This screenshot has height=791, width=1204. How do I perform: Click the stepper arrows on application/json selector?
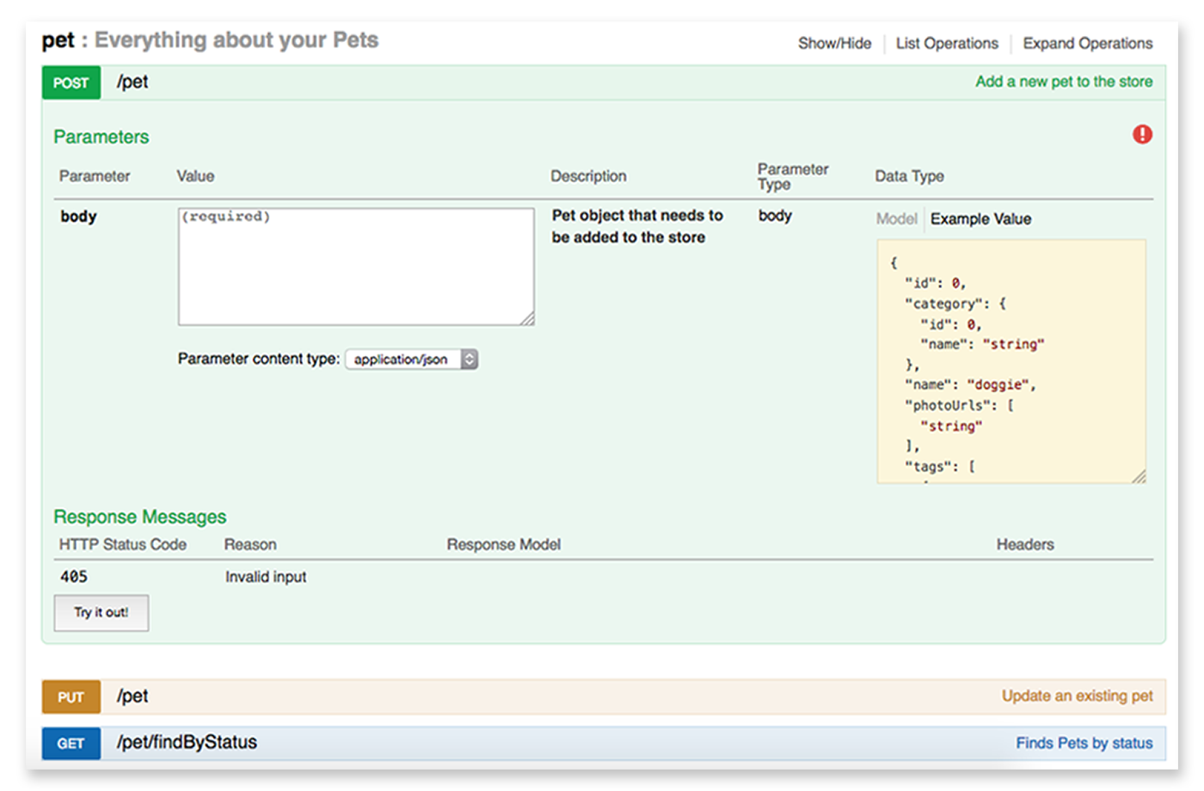click(x=469, y=359)
